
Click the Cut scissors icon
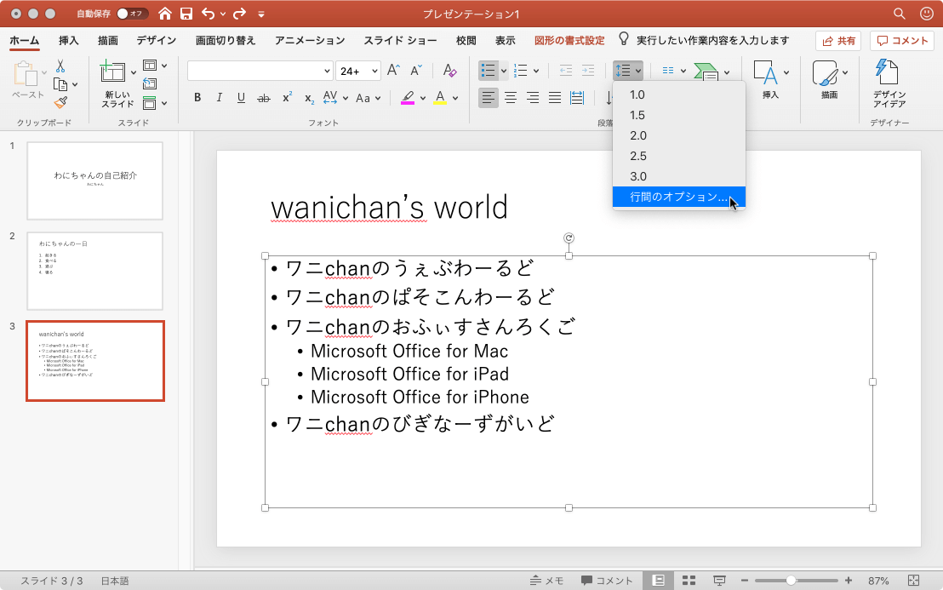[x=60, y=66]
